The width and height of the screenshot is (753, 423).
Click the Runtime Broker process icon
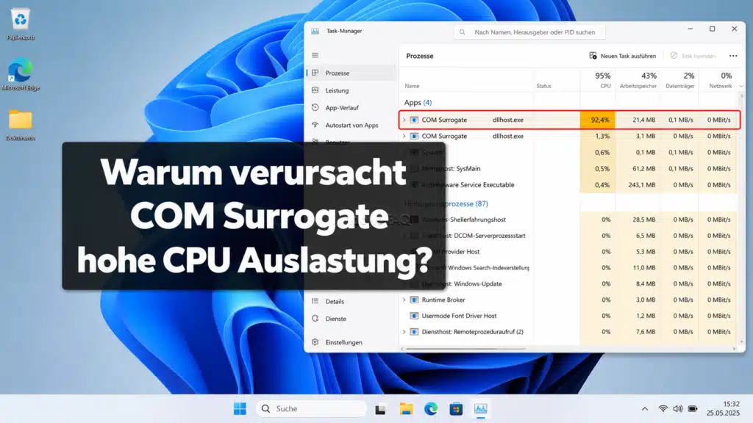click(414, 300)
